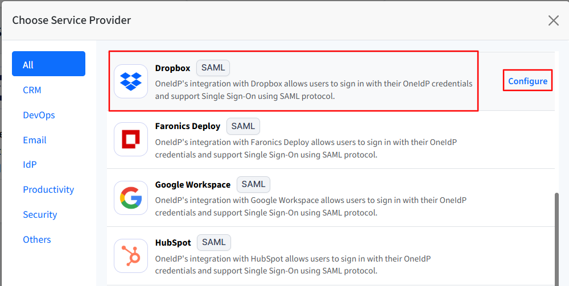Switch to the DevOps category

coord(39,115)
